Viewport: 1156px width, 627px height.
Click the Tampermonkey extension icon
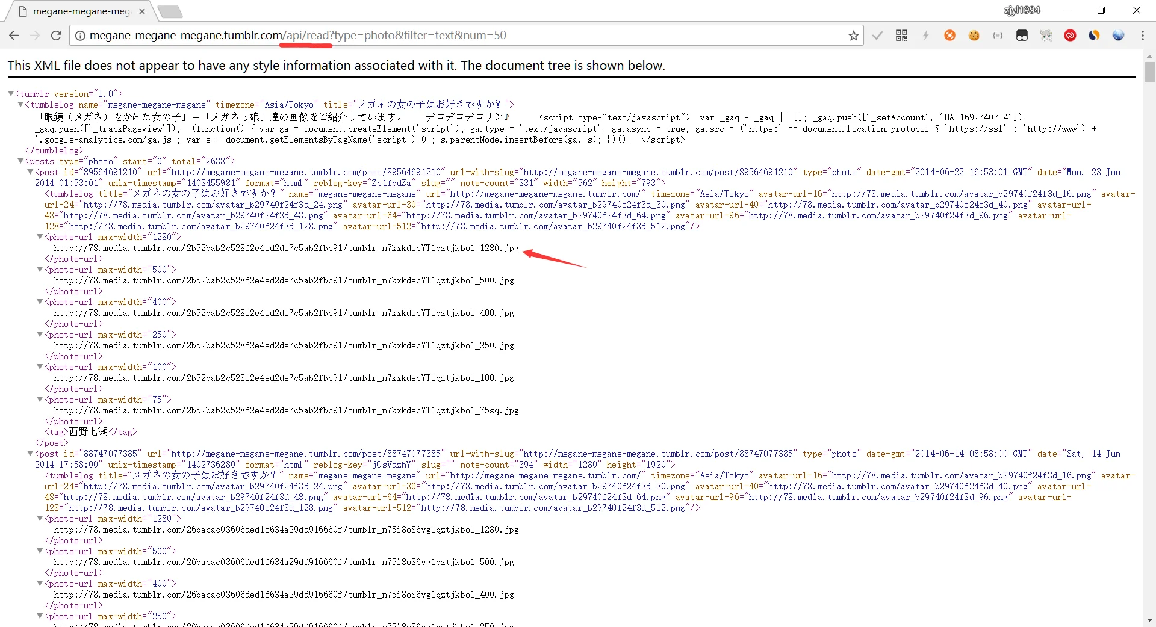click(x=1022, y=36)
